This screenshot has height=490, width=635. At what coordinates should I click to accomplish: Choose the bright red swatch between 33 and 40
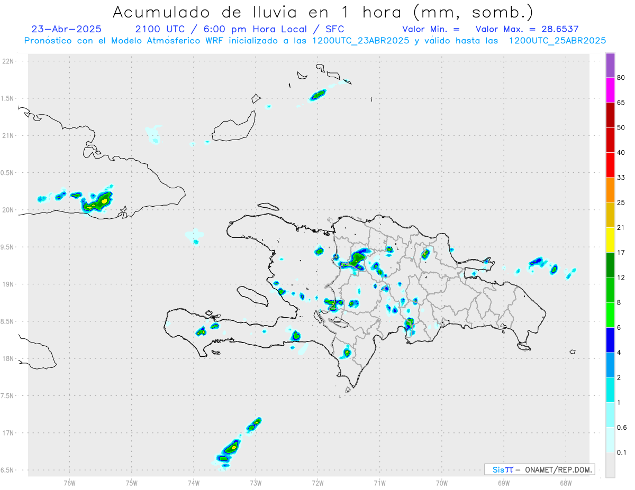(610, 165)
